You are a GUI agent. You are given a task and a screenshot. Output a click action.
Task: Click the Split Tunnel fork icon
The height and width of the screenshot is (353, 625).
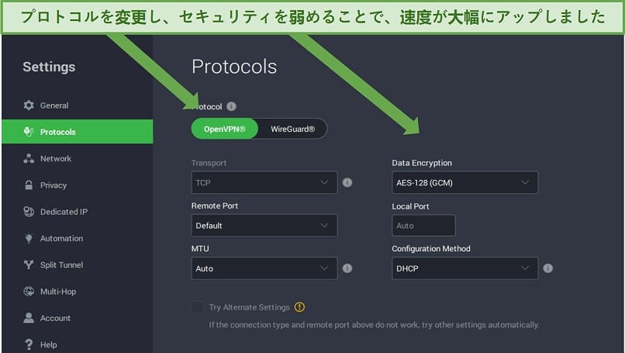(x=29, y=265)
